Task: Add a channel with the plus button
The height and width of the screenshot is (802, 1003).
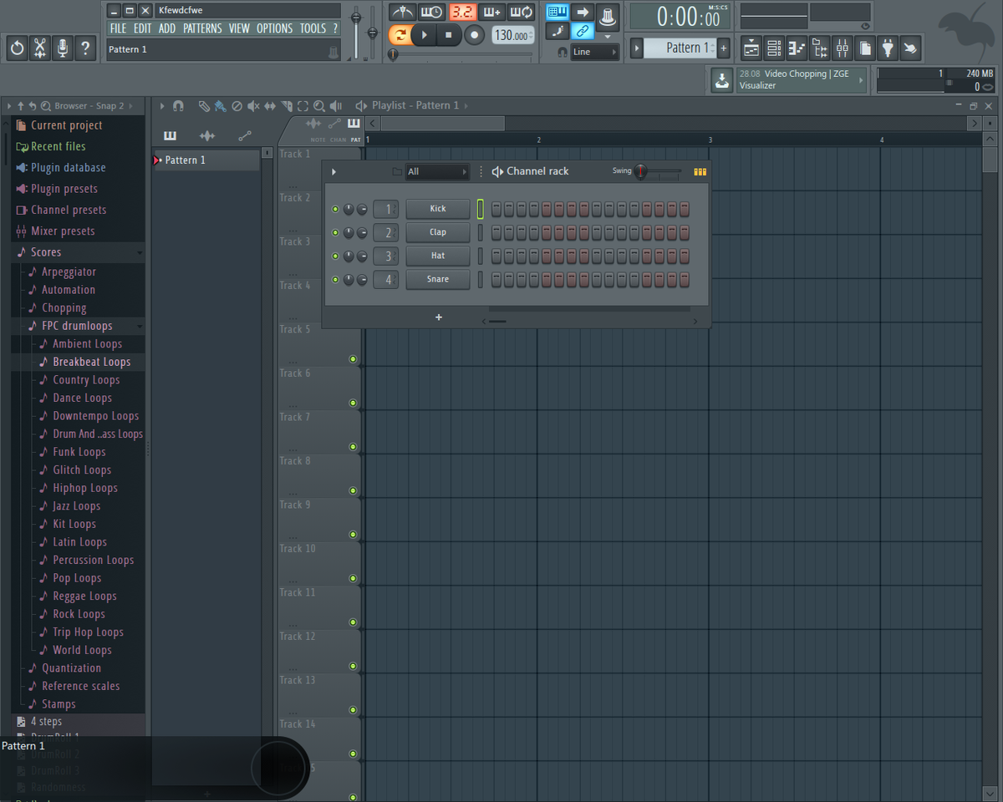Action: (439, 317)
